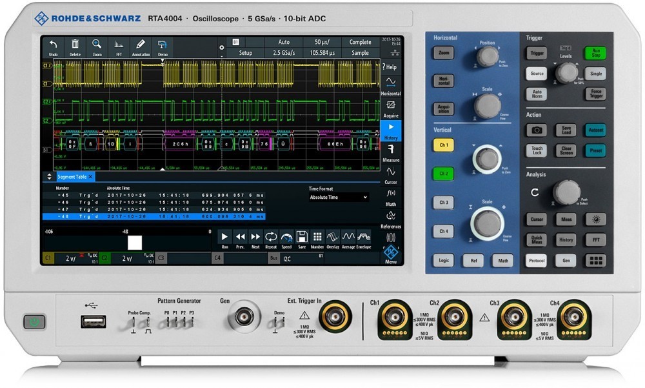Enable Overlay display of segments
This screenshot has width=645, height=388.
tap(332, 240)
